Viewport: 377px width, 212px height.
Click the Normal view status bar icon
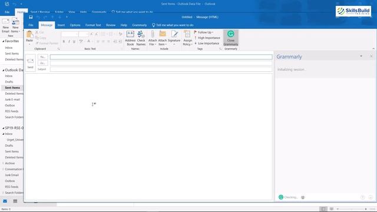pos(323,209)
